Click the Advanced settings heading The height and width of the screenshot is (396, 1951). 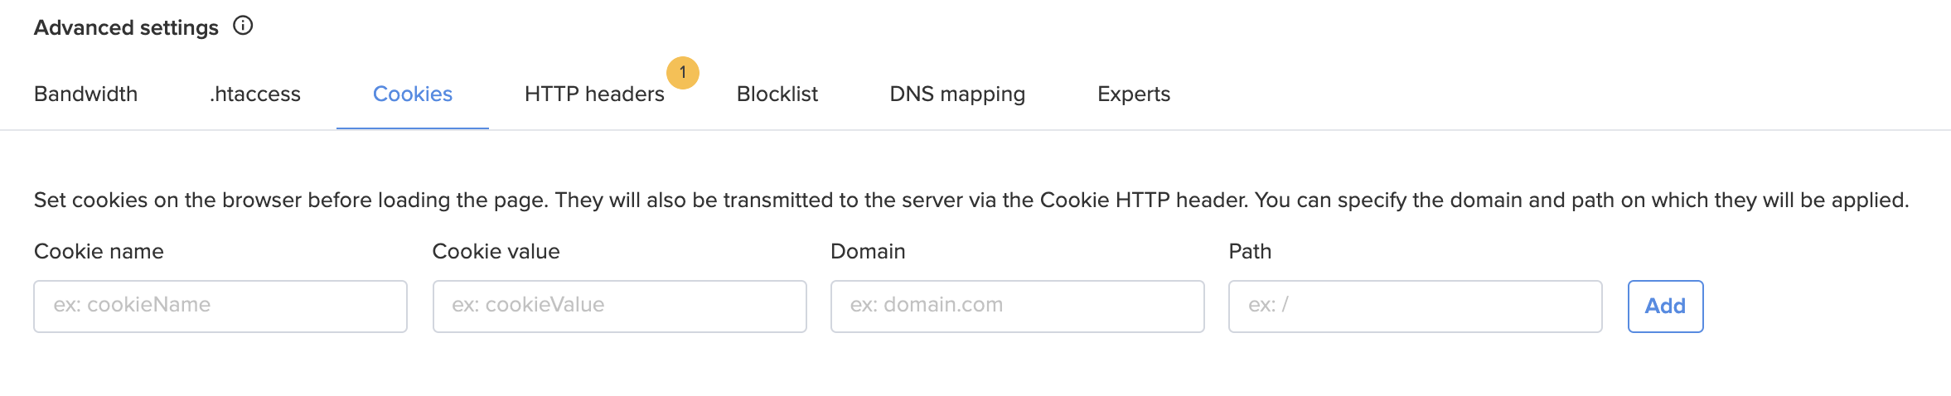(x=126, y=27)
